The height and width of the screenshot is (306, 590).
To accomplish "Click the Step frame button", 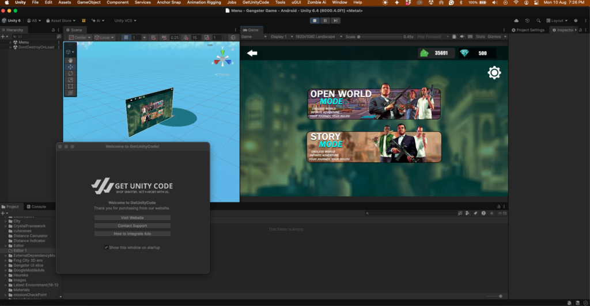I will click(x=335, y=21).
